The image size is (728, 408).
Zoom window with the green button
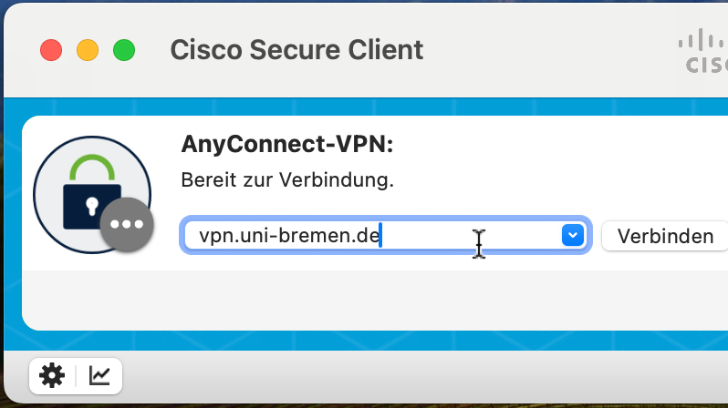click(x=124, y=50)
